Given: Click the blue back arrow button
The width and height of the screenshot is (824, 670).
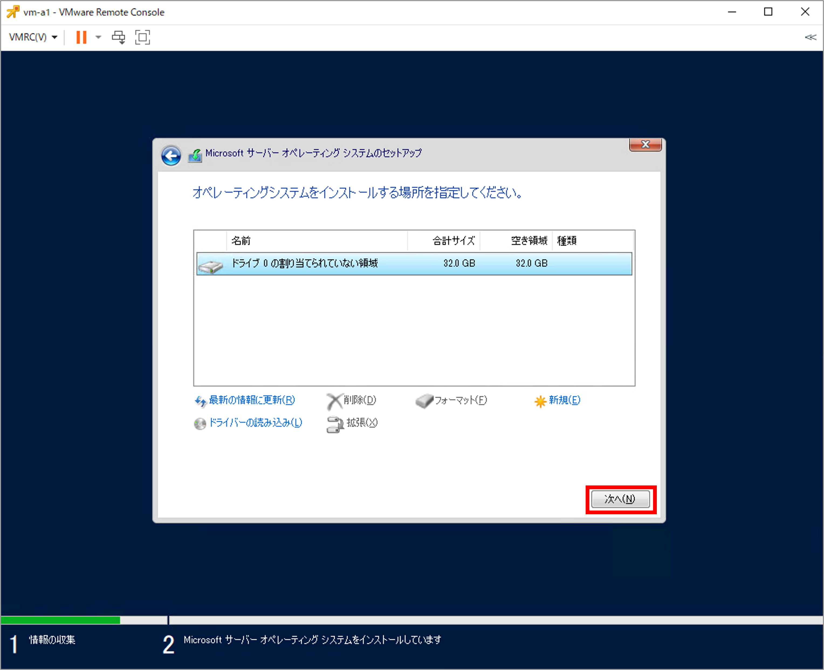Looking at the screenshot, I should pyautogui.click(x=171, y=156).
